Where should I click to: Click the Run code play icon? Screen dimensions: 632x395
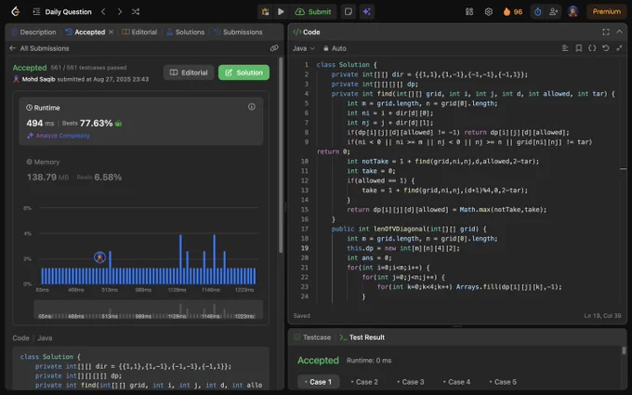[281, 12]
